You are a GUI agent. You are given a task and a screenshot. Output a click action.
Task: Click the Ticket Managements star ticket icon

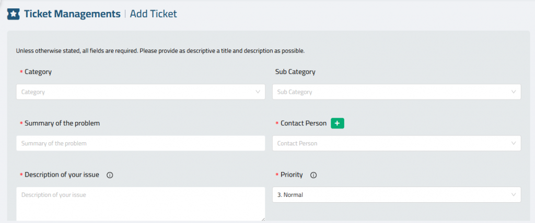tap(13, 14)
